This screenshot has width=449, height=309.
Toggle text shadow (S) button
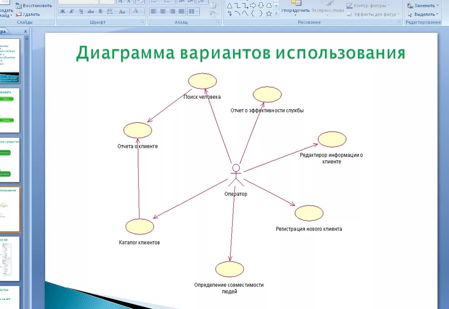coord(100,11)
